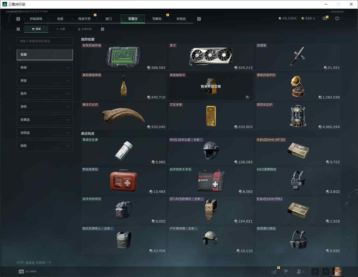Viewport: 358px width, 277px height.
Task: Open the 万足金条 gold bar item
Action: tap(211, 116)
